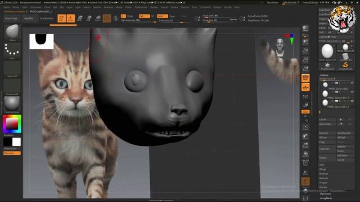360x202 pixels.
Task: Select the Edit mode button
Action: [61, 19]
